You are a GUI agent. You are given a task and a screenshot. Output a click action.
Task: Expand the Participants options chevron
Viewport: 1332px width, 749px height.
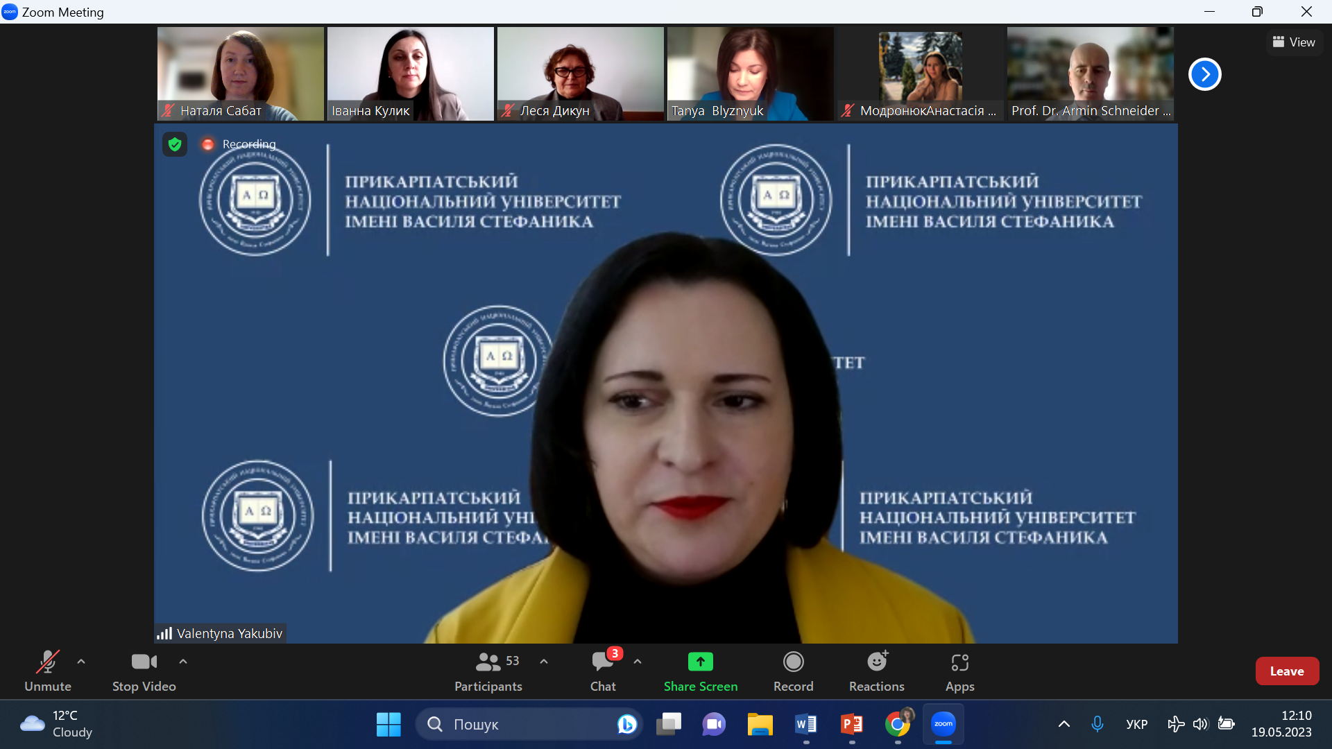pyautogui.click(x=544, y=662)
